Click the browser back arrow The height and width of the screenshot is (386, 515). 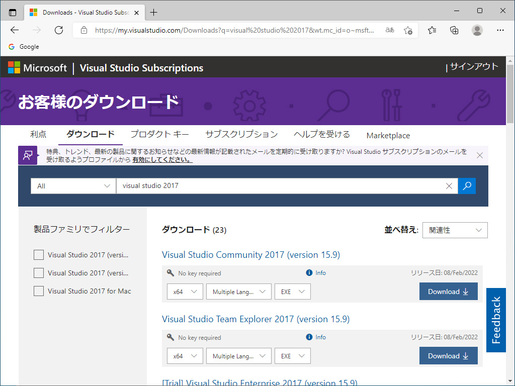click(x=15, y=30)
